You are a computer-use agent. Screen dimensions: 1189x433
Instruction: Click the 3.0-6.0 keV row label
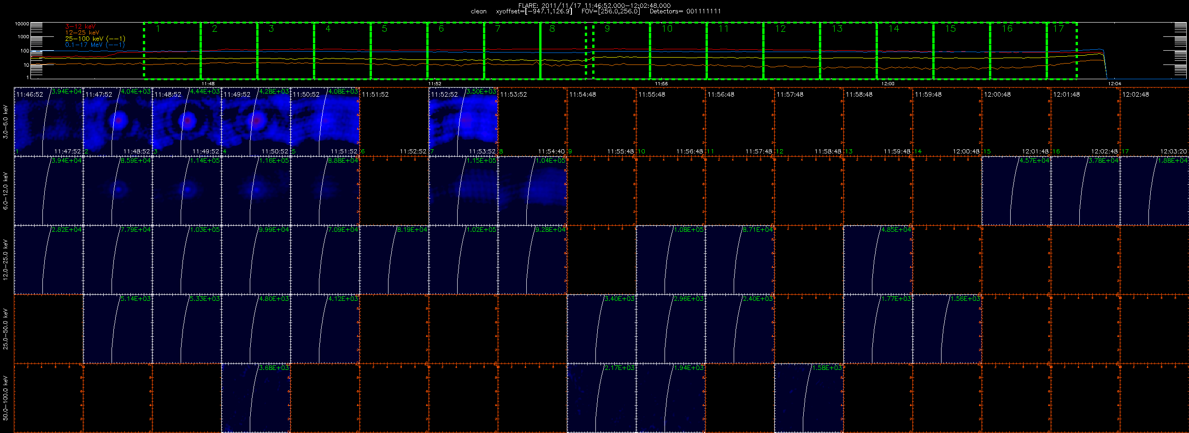[6, 122]
